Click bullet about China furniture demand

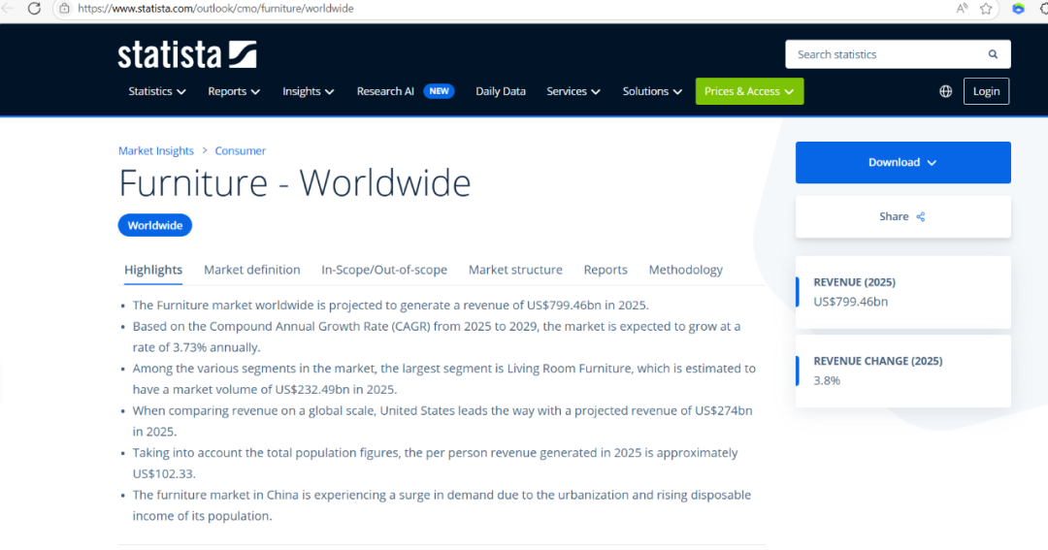[x=442, y=505]
